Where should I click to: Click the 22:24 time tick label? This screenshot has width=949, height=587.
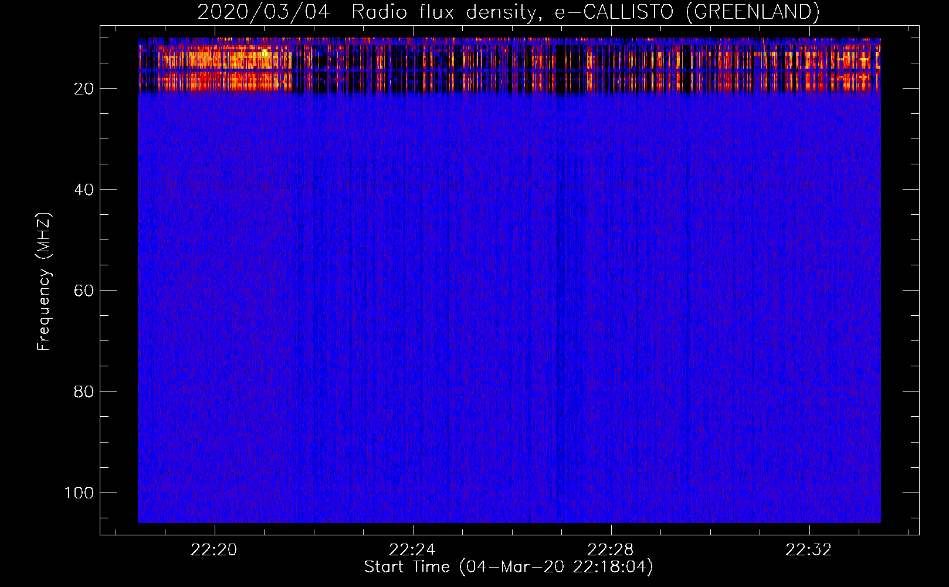click(x=412, y=550)
